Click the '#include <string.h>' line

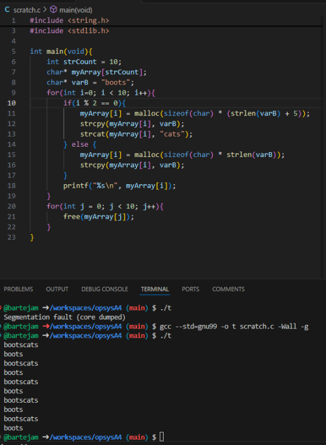click(69, 21)
